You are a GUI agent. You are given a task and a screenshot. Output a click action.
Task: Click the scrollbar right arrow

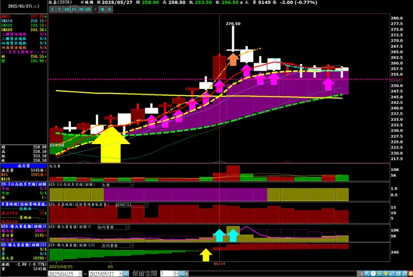[362, 274]
